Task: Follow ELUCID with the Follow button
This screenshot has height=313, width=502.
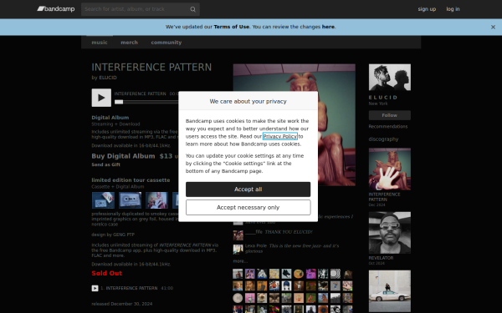Action: pyautogui.click(x=389, y=115)
